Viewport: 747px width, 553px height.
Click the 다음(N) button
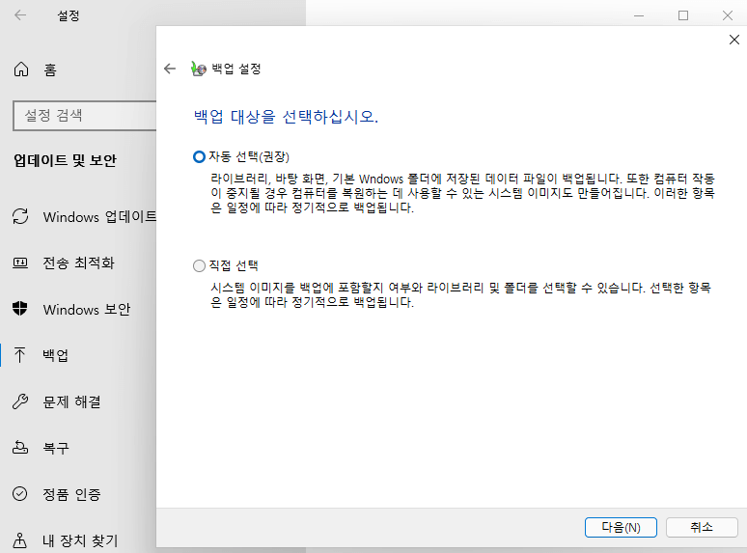[x=621, y=527]
